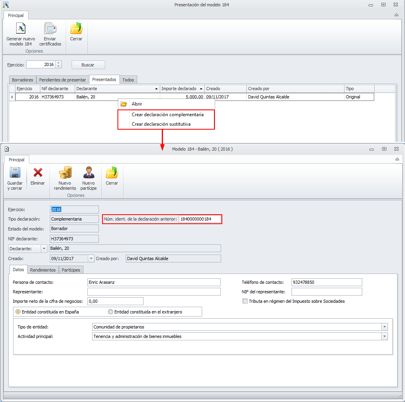Open the Declarante label dropdown arrow
Screen dimensions: 405x402
tap(44, 249)
